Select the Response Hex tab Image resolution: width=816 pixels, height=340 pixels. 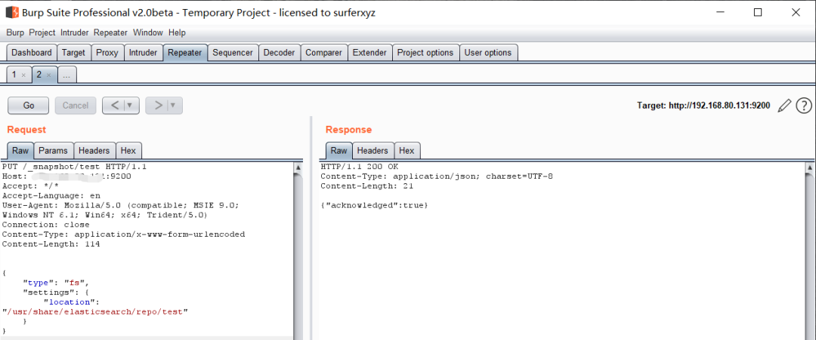pyautogui.click(x=406, y=151)
